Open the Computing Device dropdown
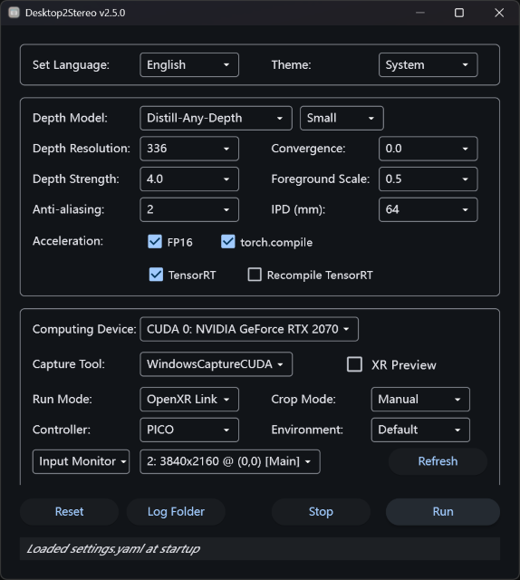The width and height of the screenshot is (520, 580). [249, 329]
